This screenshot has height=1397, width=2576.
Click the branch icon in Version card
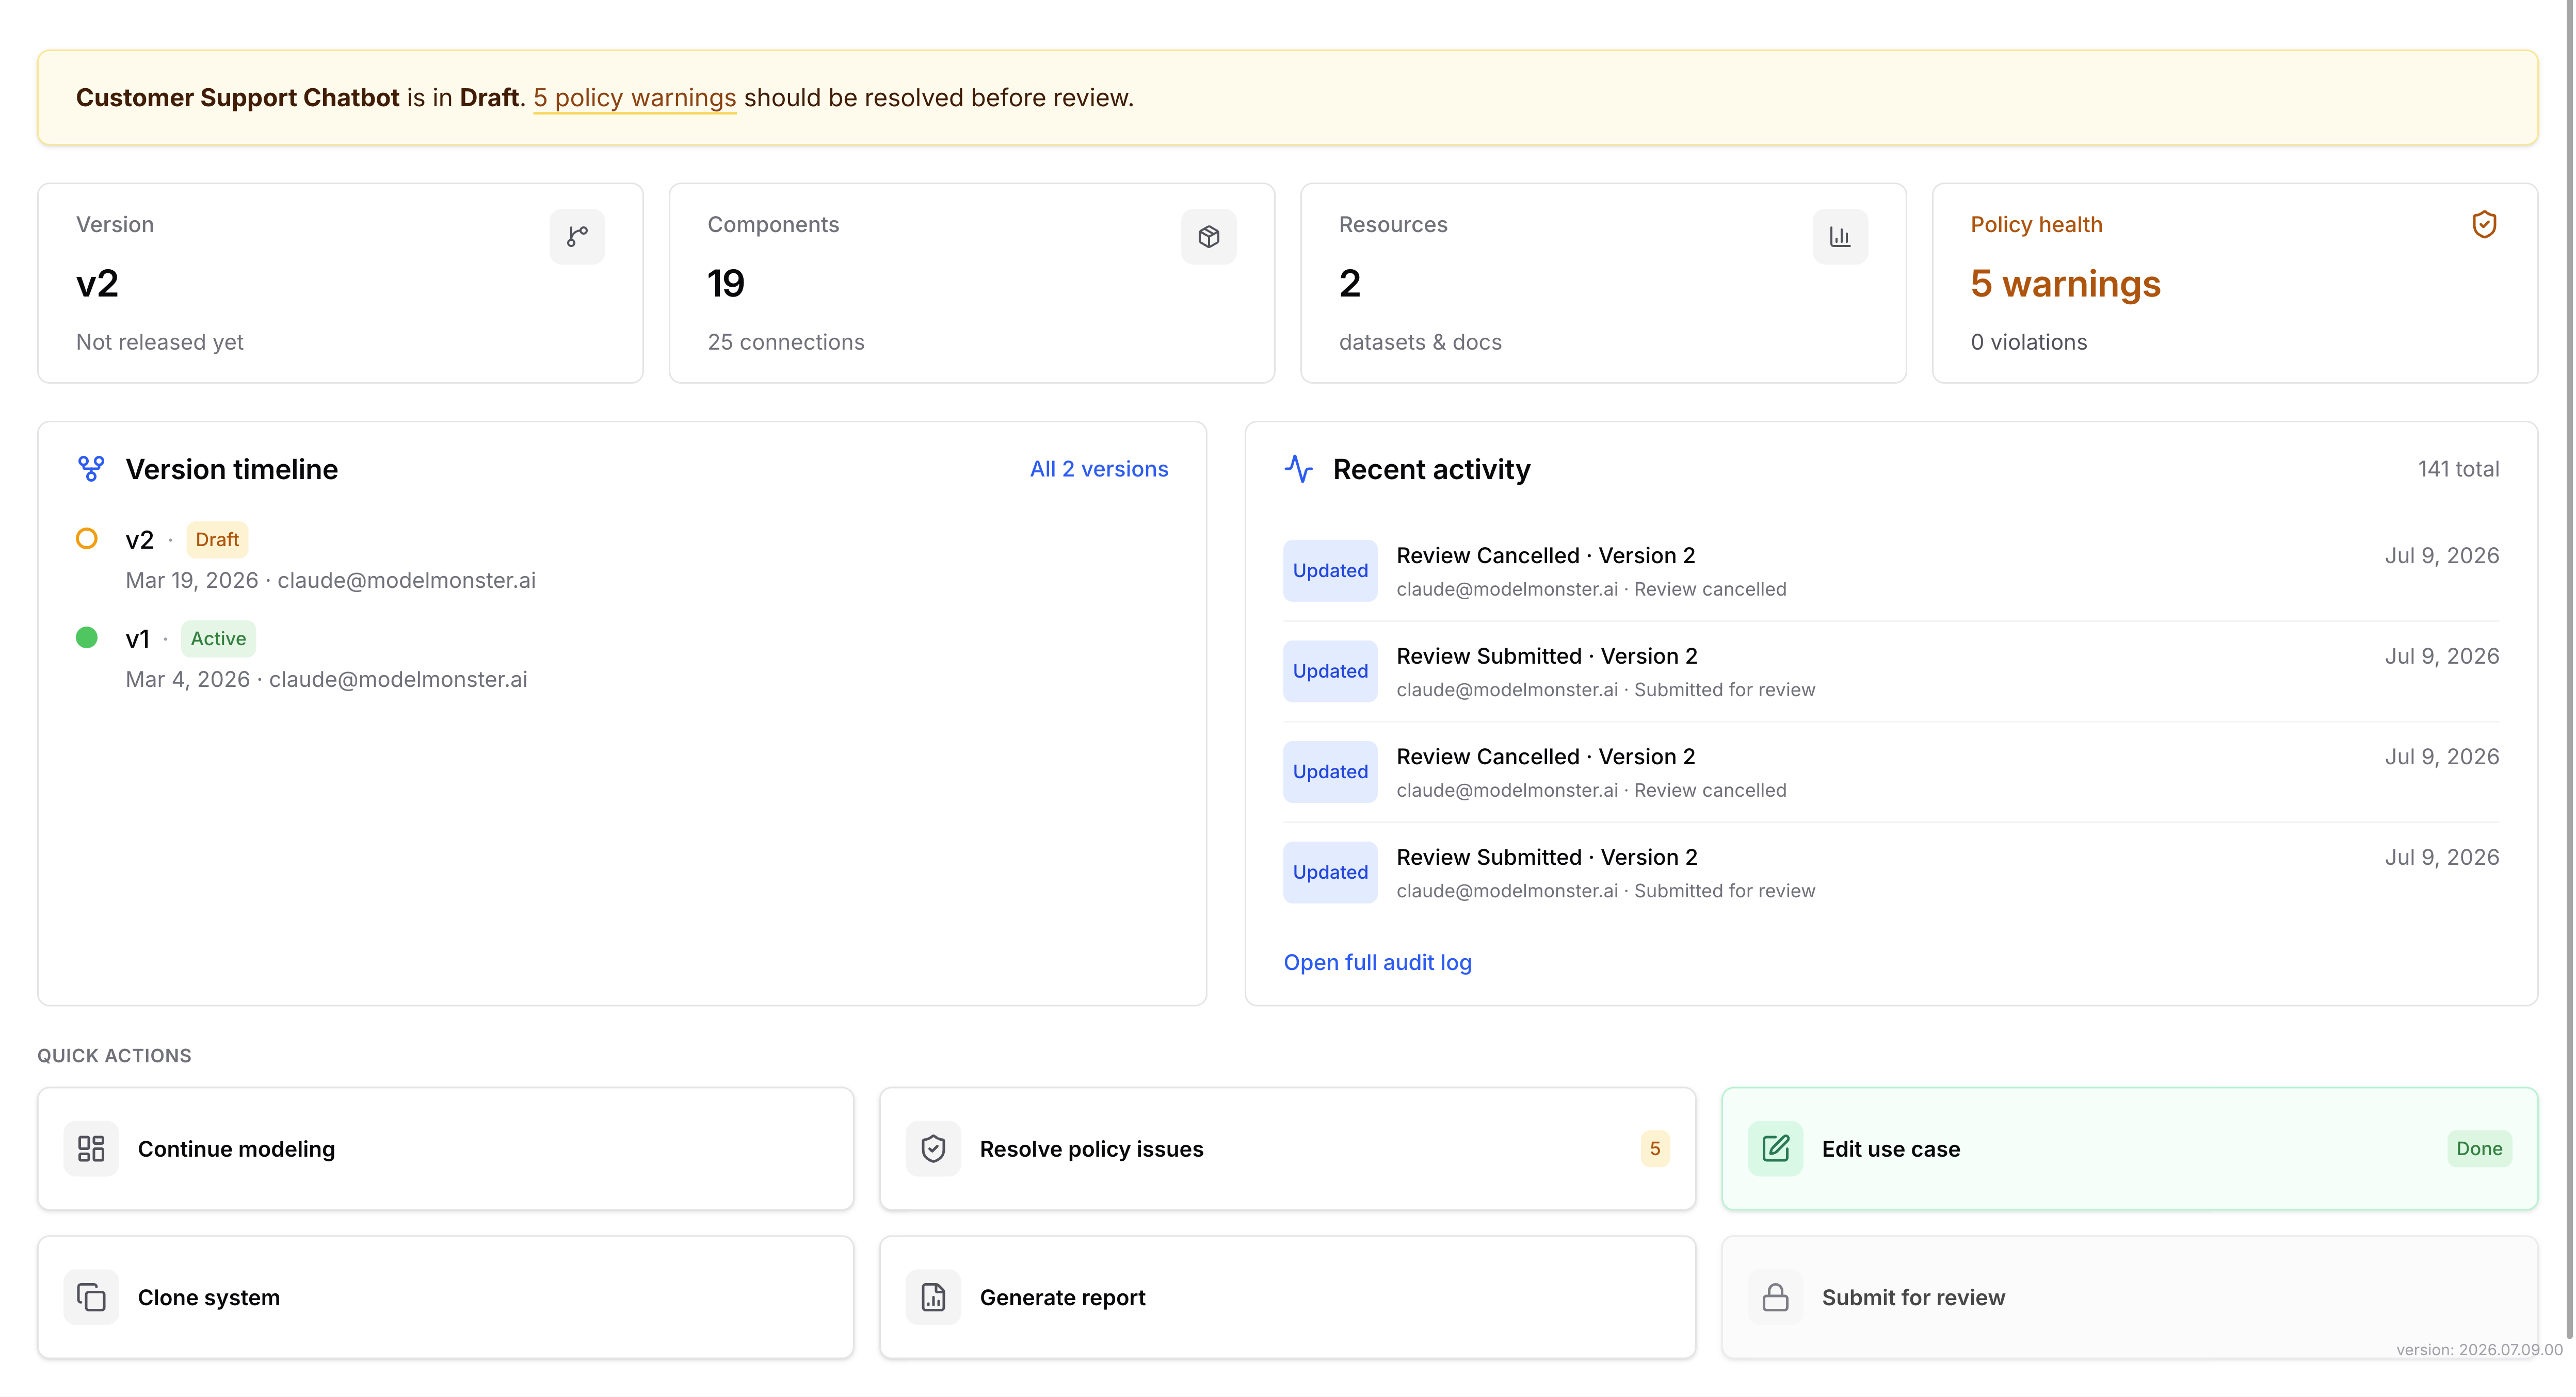[577, 237]
